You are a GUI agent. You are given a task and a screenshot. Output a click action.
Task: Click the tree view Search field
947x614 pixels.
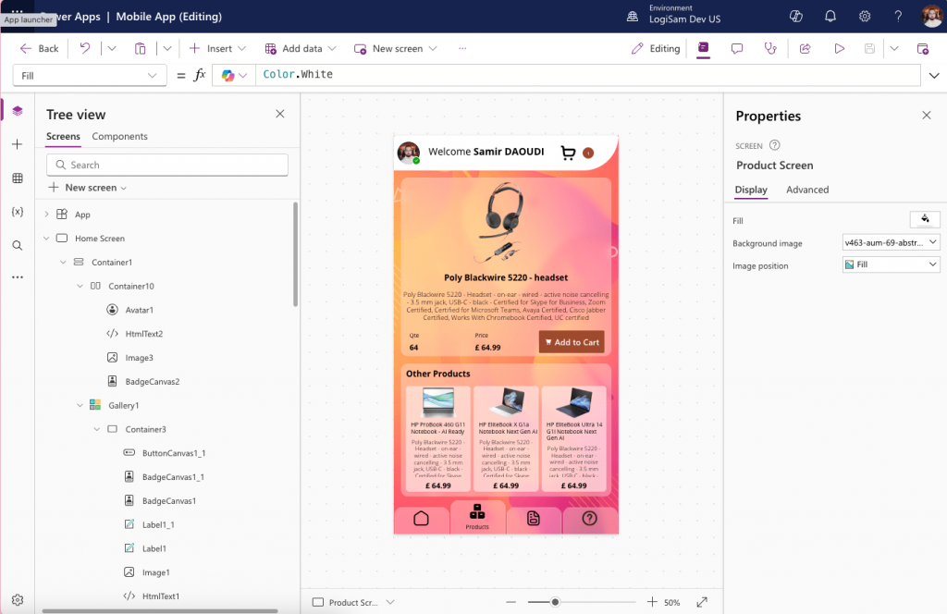pyautogui.click(x=167, y=165)
